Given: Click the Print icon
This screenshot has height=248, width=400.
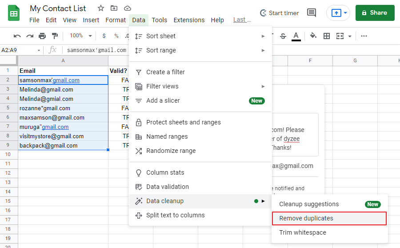Looking at the screenshot, I should (x=42, y=36).
